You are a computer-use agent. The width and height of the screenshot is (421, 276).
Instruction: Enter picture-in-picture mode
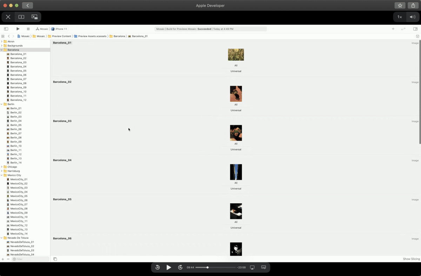(x=34, y=17)
